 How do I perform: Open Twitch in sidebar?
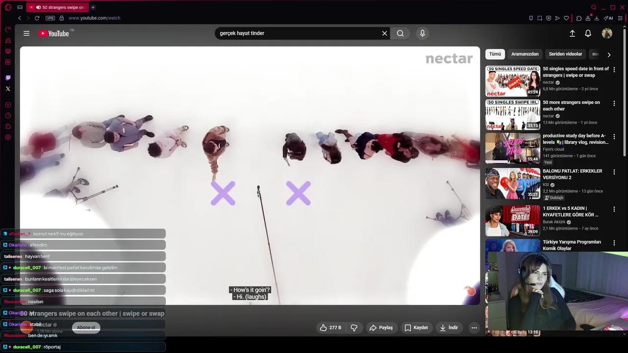pos(8,77)
